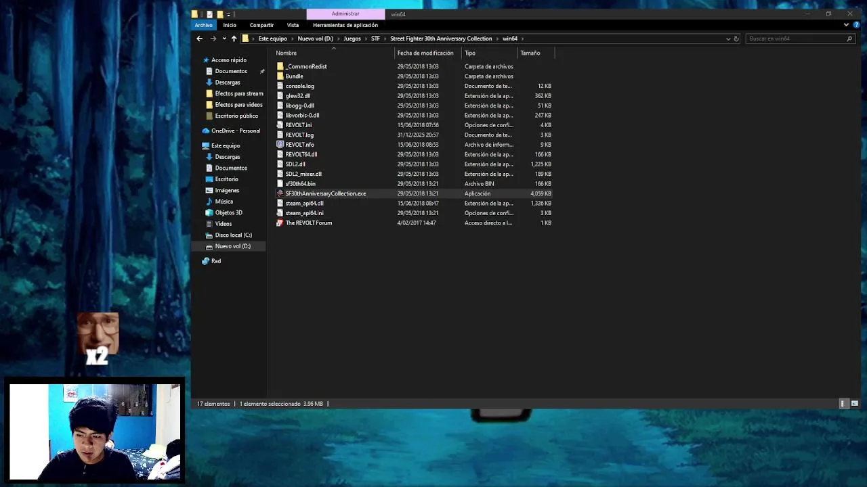This screenshot has width=867, height=487.
Task: Switch to the Vista ribbon tab
Action: [293, 25]
